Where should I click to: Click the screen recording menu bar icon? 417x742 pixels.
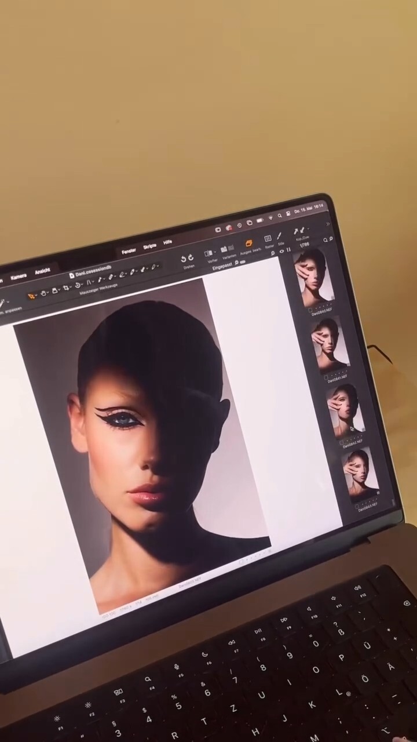pos(218,230)
